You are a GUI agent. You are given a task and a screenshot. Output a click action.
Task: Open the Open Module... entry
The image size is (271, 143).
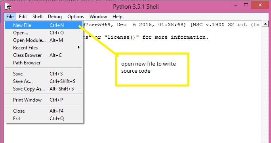(x=43, y=40)
